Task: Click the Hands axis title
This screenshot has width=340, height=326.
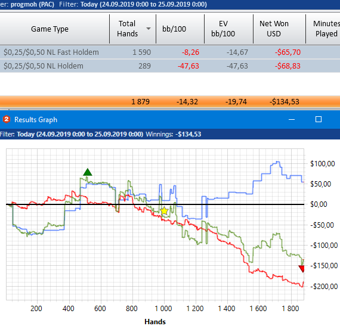Action: pyautogui.click(x=155, y=322)
